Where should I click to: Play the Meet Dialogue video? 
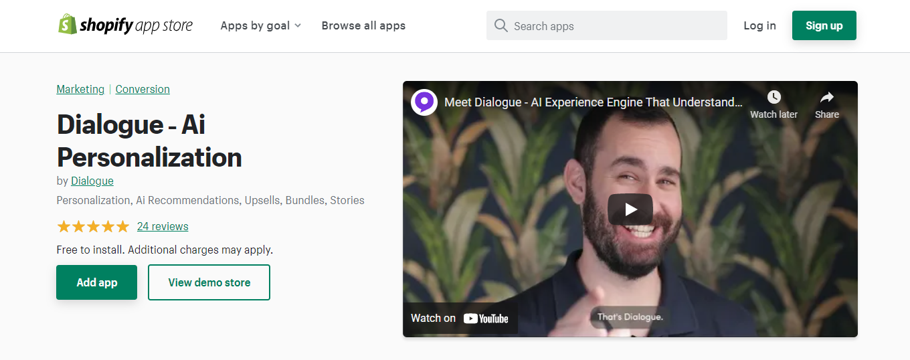(x=630, y=209)
